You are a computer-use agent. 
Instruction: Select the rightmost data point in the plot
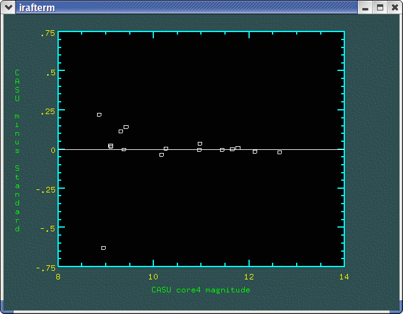279,152
